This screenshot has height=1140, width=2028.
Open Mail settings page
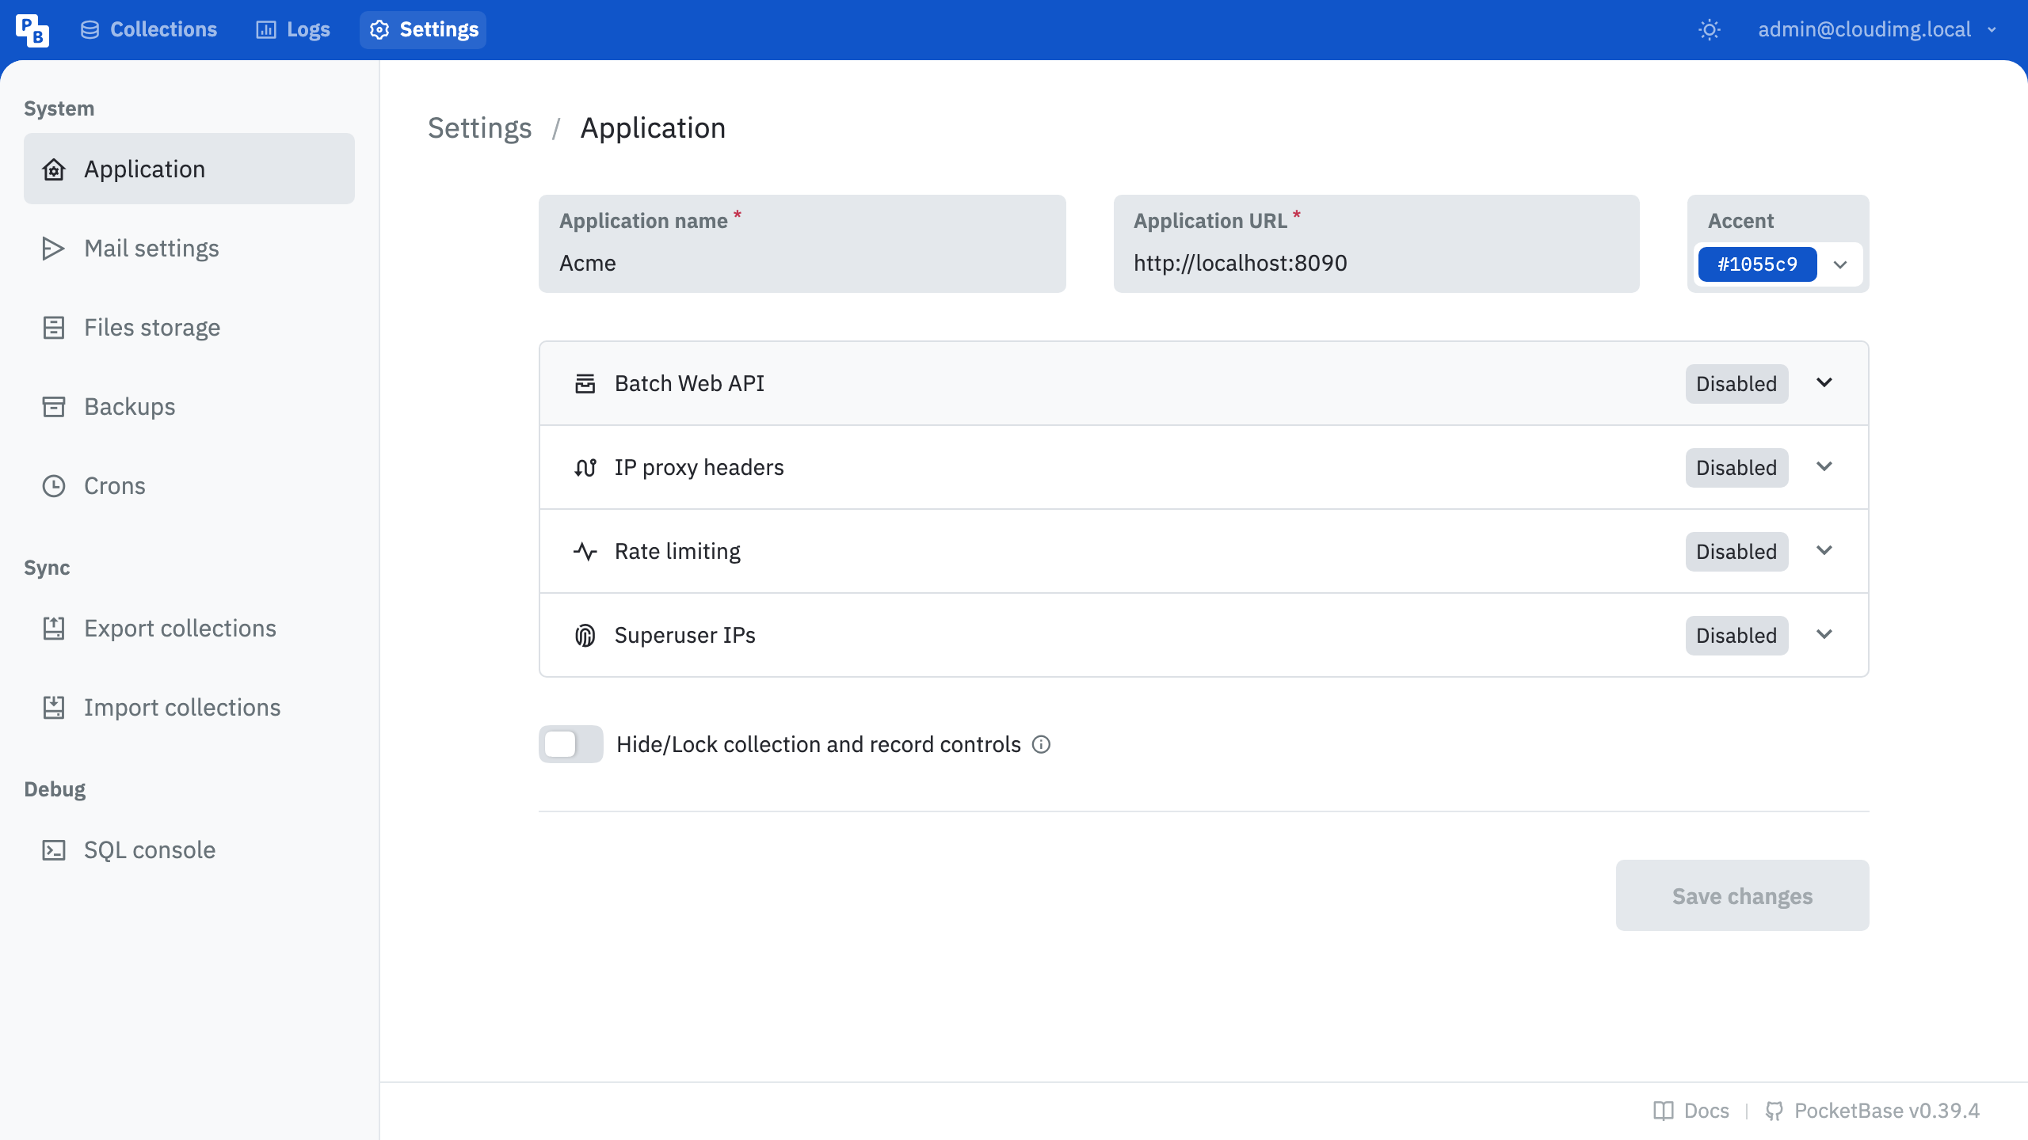point(189,248)
